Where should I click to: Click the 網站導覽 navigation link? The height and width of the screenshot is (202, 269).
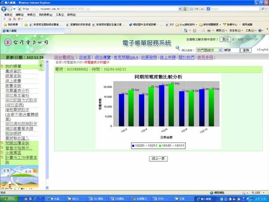[x=102, y=57]
